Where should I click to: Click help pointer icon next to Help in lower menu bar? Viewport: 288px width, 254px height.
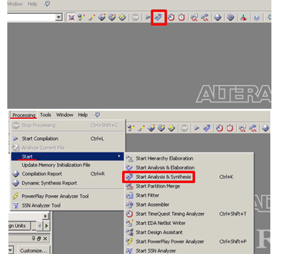(97, 115)
